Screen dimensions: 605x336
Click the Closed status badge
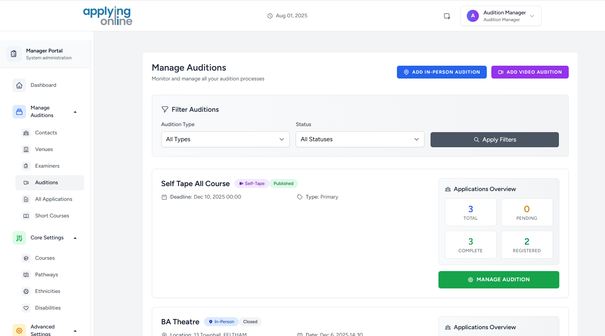tap(250, 322)
